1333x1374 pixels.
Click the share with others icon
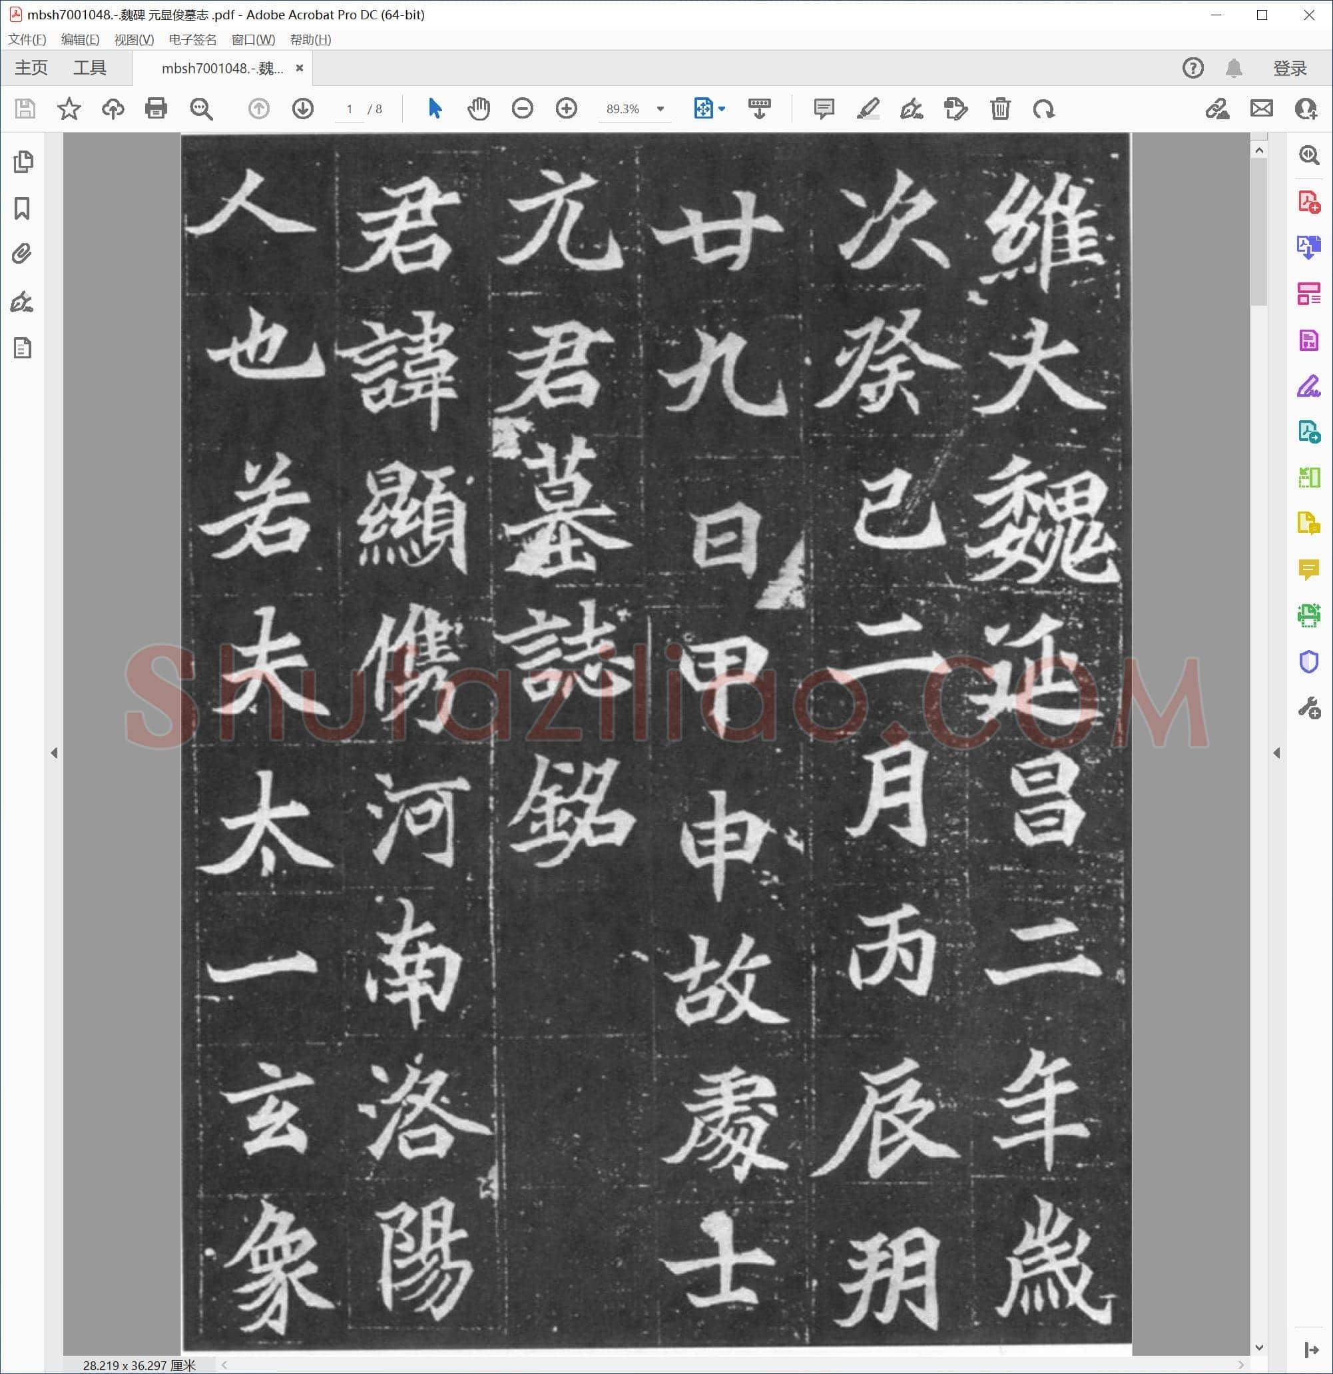point(1306,109)
